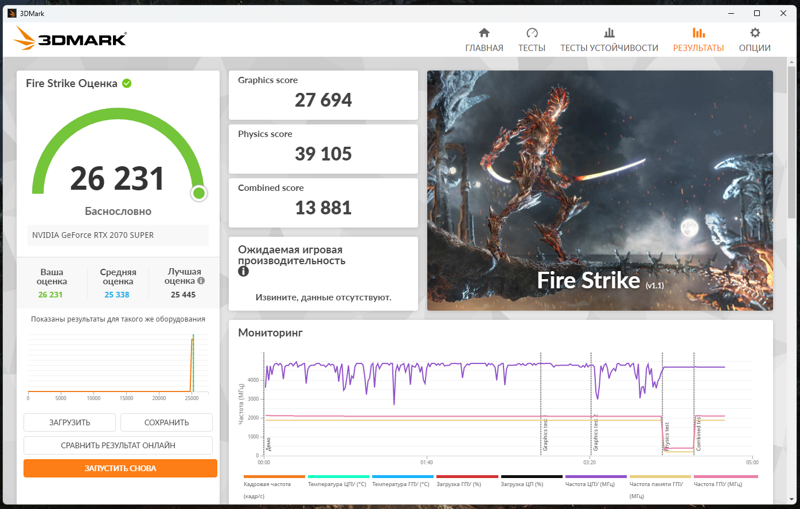800x509 pixels.
Task: Click the orange ЗАПУСТИТЬ СНОВА button
Action: [x=120, y=468]
